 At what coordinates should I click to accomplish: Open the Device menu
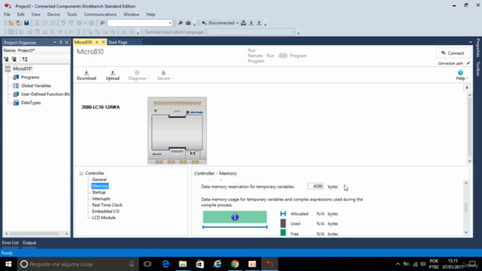(53, 14)
